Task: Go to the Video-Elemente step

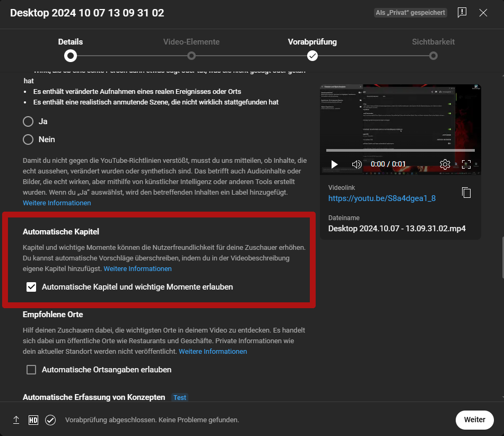Action: point(192,55)
